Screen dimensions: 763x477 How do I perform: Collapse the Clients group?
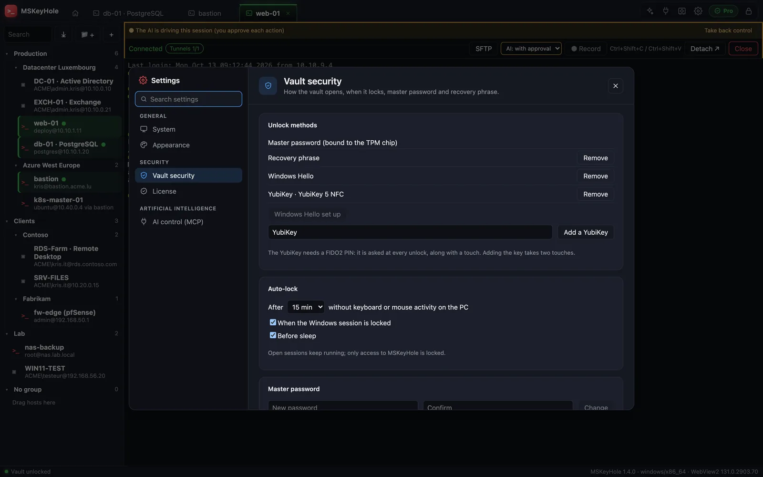pos(7,221)
